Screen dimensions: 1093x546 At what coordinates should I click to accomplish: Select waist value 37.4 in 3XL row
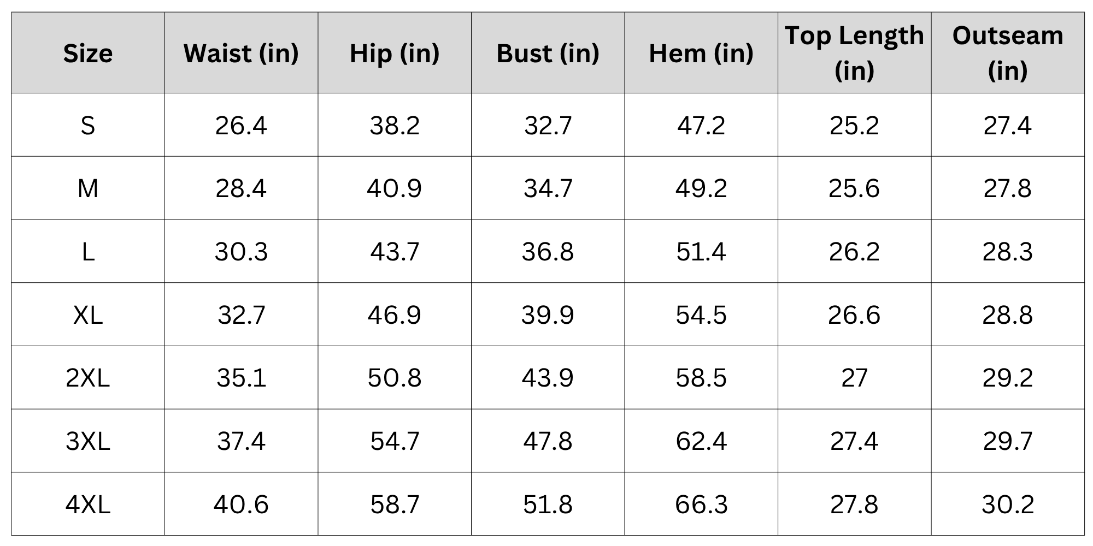point(241,441)
